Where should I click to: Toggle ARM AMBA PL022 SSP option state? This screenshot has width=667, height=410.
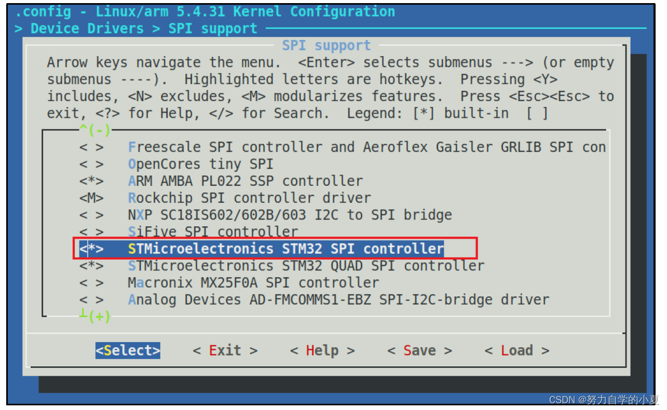click(x=91, y=181)
